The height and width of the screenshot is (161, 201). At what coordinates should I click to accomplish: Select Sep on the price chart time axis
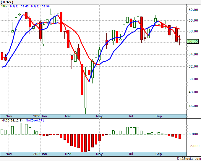pos(159,116)
